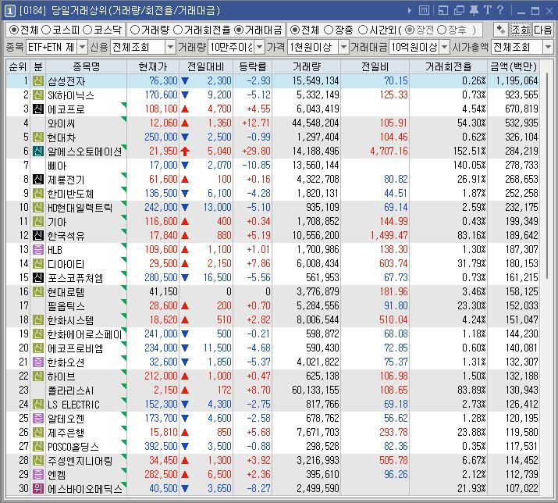This screenshot has width=558, height=503.
Task: Select the 전체 market radio button
Action: [14, 30]
